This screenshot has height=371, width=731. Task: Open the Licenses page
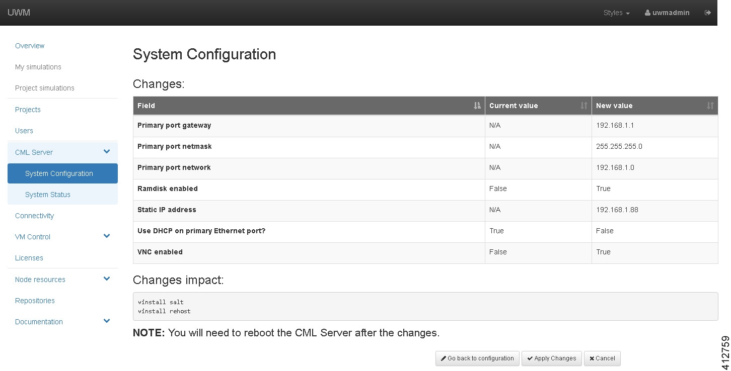click(x=29, y=258)
